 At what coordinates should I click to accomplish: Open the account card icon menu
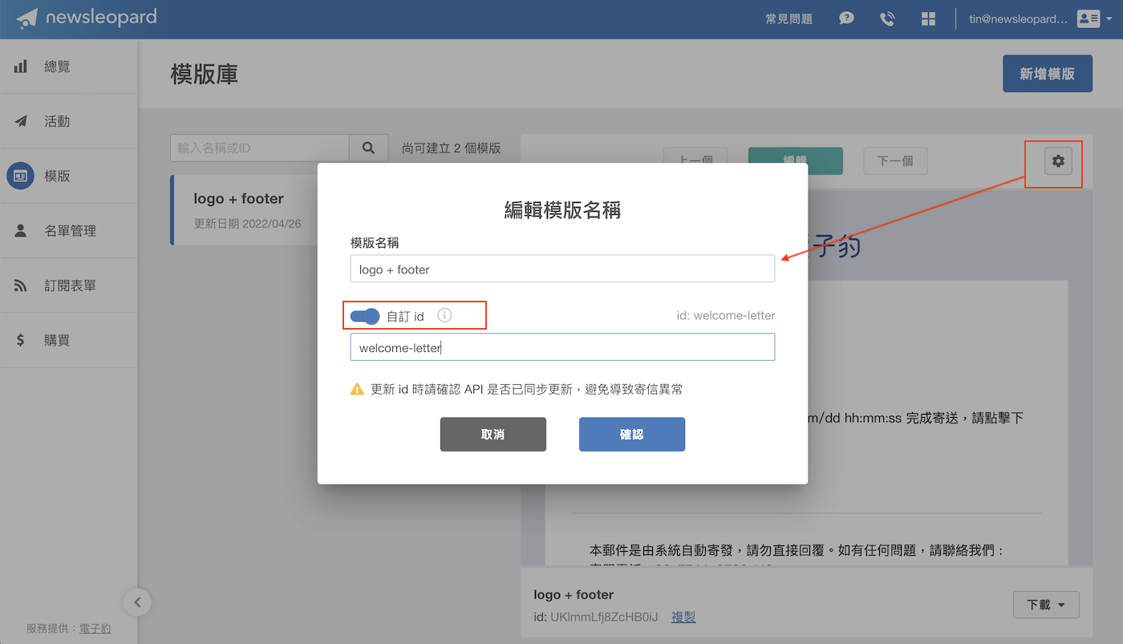(x=1093, y=18)
